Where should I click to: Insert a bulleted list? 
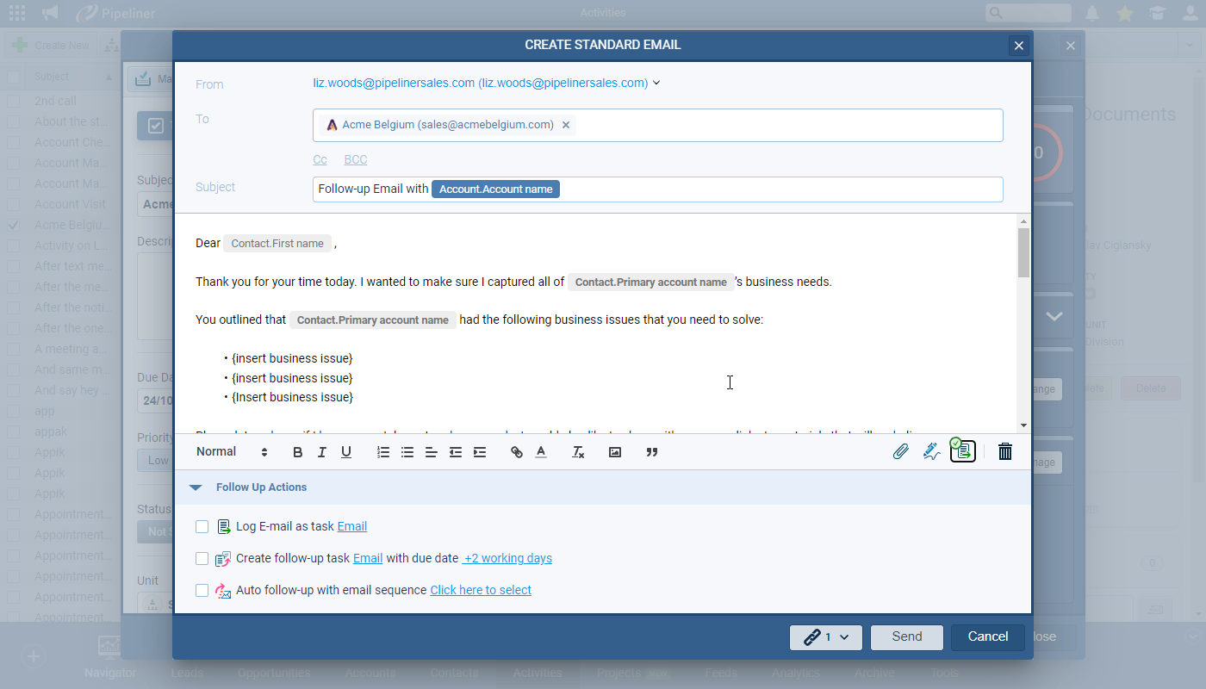pos(407,451)
